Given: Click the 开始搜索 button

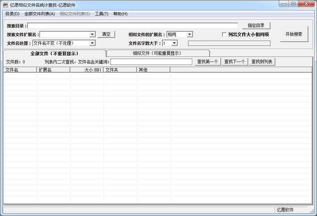Looking at the screenshot, I should pyautogui.click(x=294, y=34).
